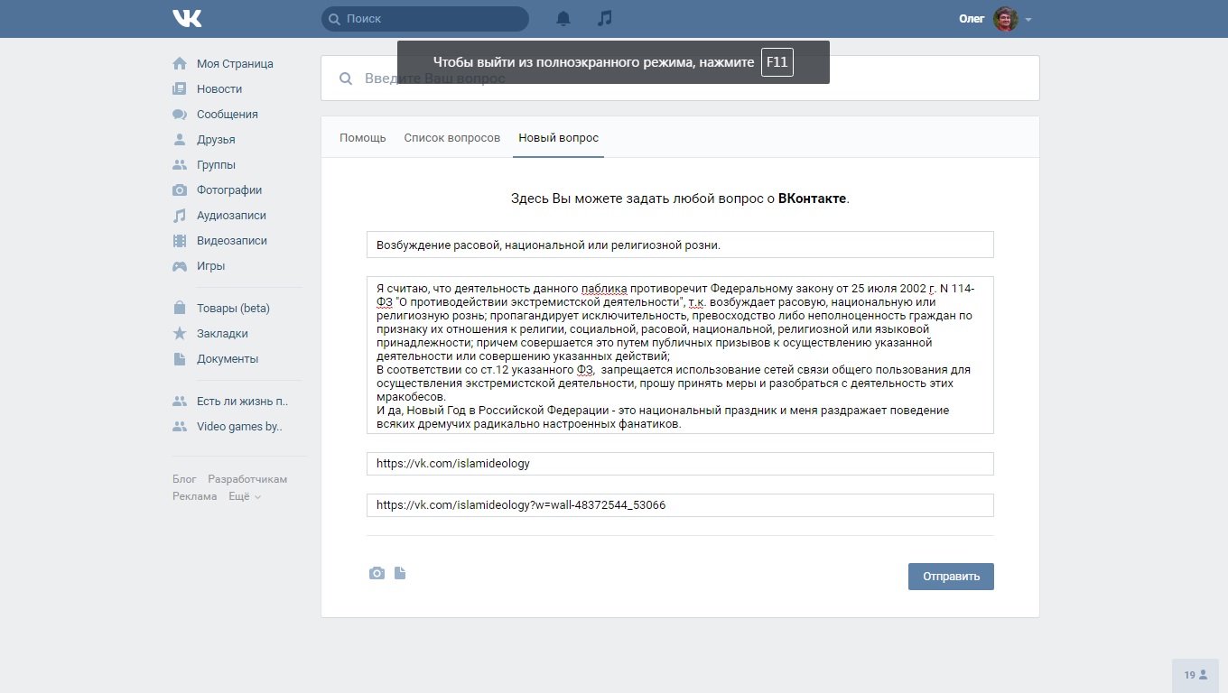Click the islamideology URL input field
The width and height of the screenshot is (1228, 693).
click(680, 464)
